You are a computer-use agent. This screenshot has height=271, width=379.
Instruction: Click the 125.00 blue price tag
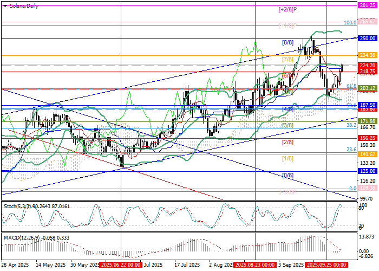click(x=368, y=171)
